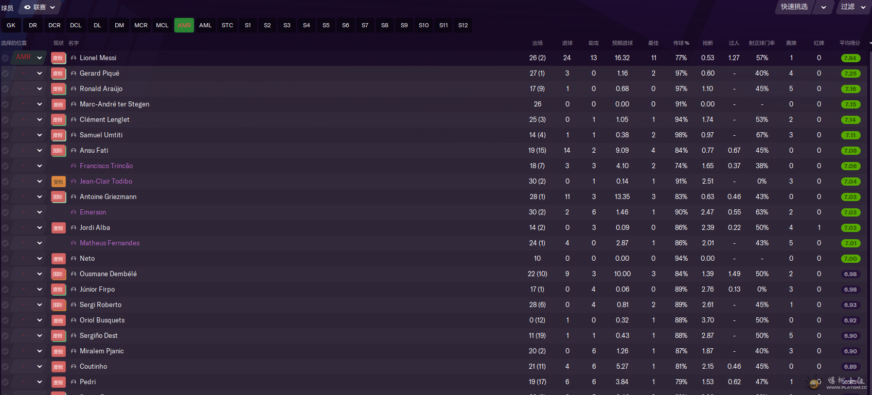Click Messi's 7.84 average rating badge
This screenshot has width=872, height=395.
click(850, 58)
